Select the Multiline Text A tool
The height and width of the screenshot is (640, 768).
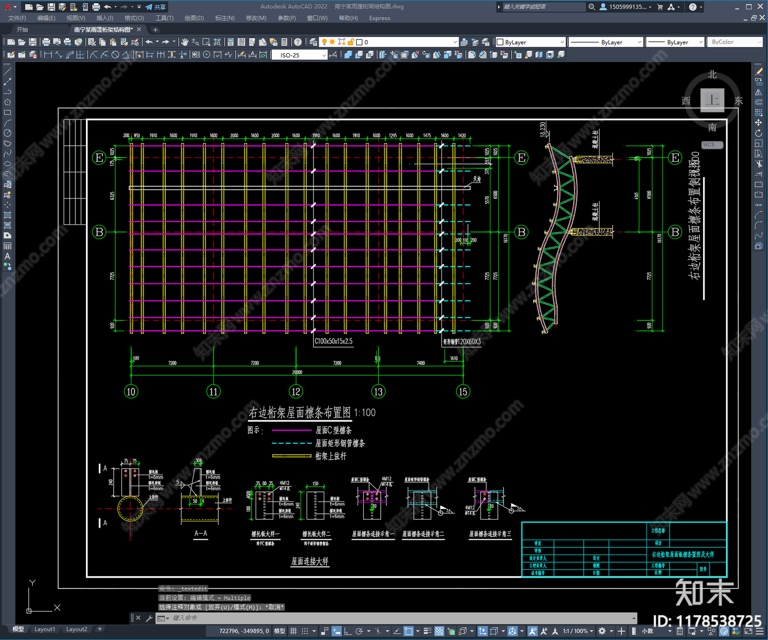(7, 256)
